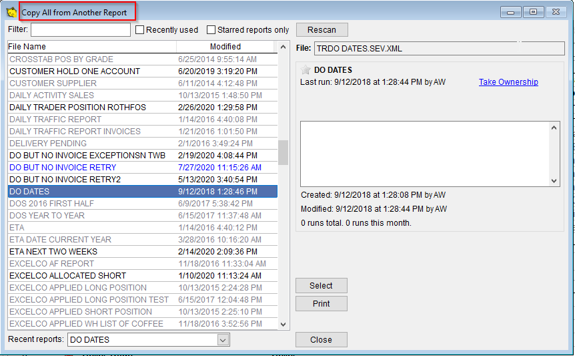The image size is (575, 356).
Task: Minimize the Copy All from Another Report window
Action: [x=511, y=12]
